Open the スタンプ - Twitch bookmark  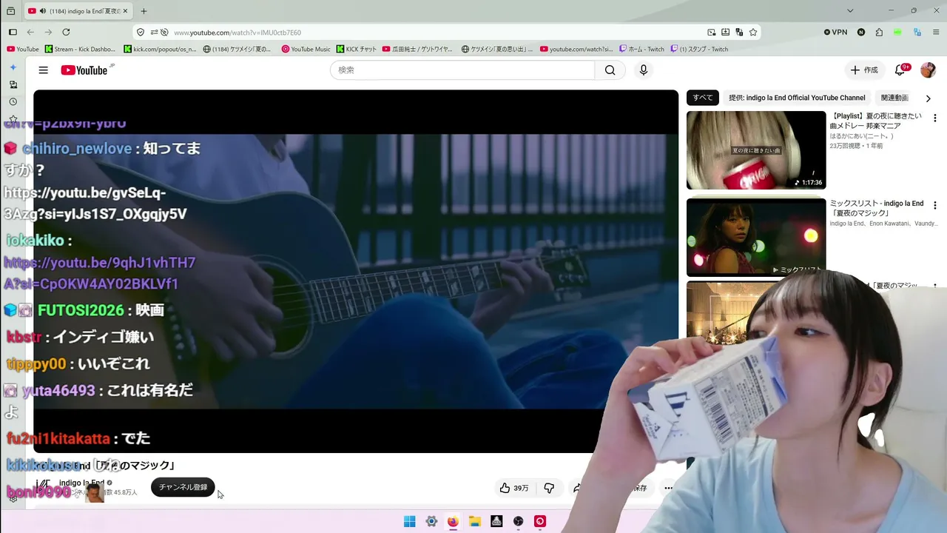(699, 50)
